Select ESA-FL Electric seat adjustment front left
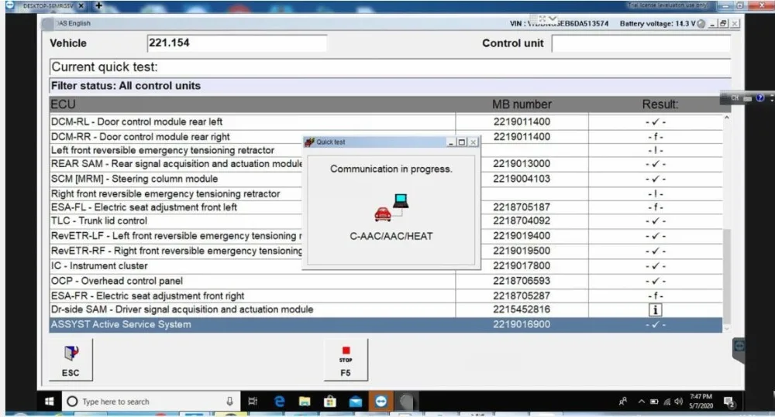 pos(144,207)
